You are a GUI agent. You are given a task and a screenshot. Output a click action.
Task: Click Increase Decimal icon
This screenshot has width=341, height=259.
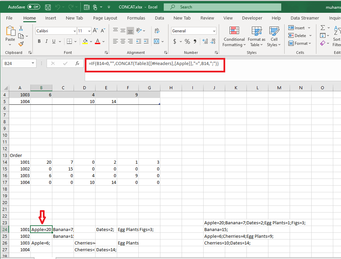click(x=205, y=41)
